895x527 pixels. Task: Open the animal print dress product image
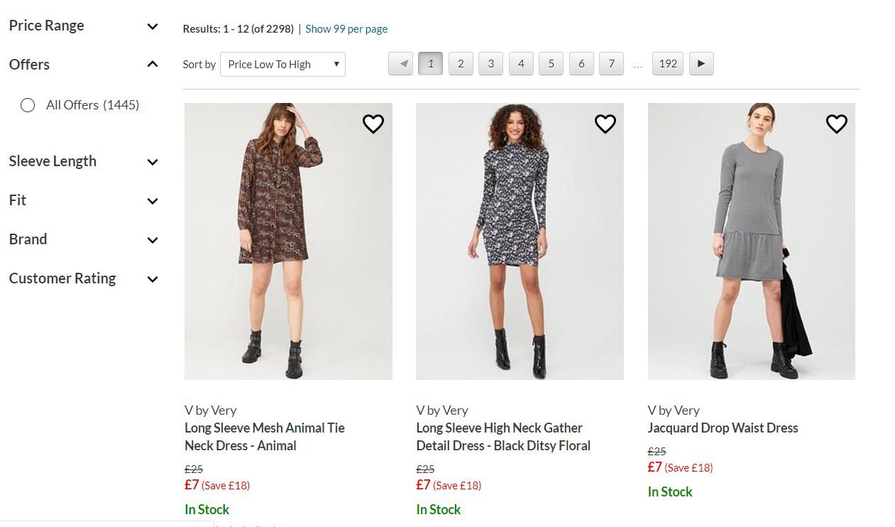click(x=288, y=241)
